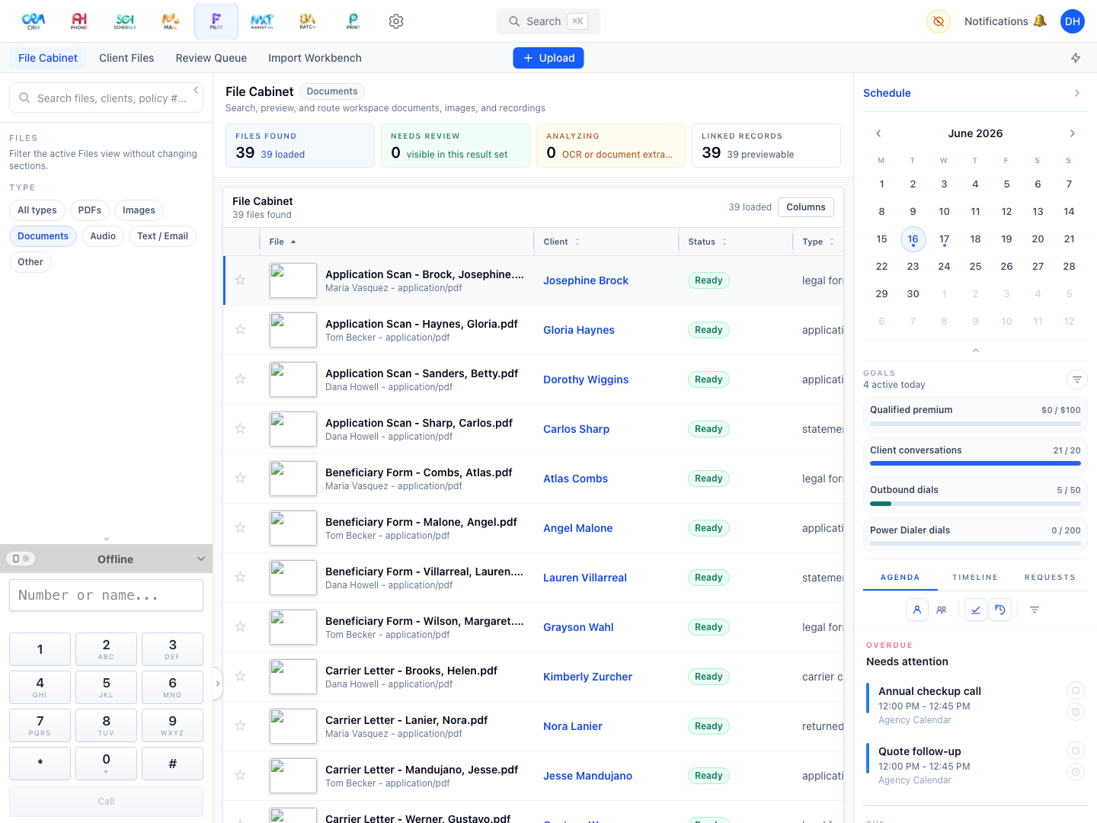This screenshot has height=823, width=1097.
Task: Open the CRM app icon
Action: click(34, 21)
